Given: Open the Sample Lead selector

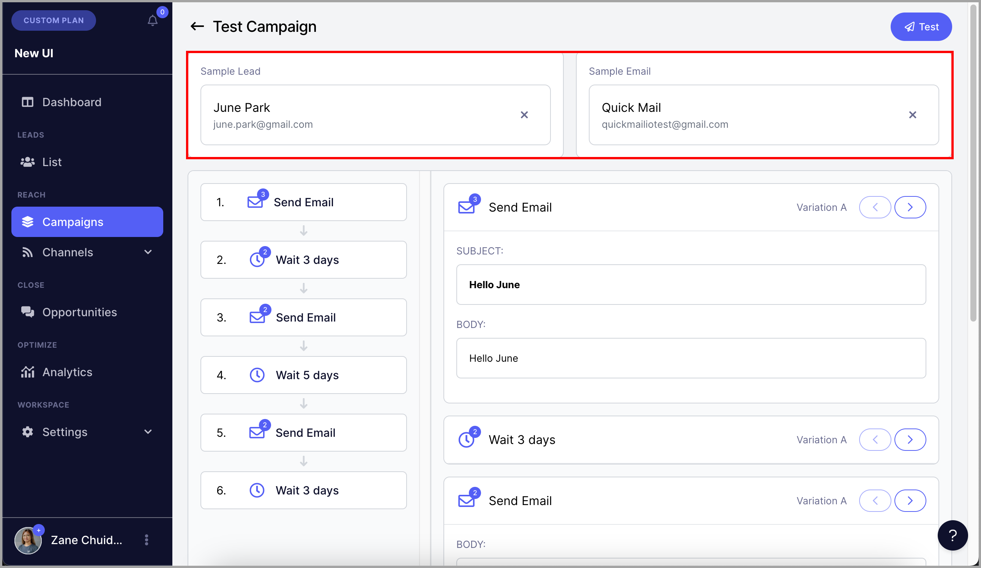Looking at the screenshot, I should [x=376, y=115].
